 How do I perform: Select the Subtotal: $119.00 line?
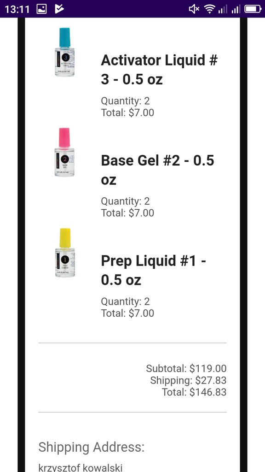[x=186, y=368]
